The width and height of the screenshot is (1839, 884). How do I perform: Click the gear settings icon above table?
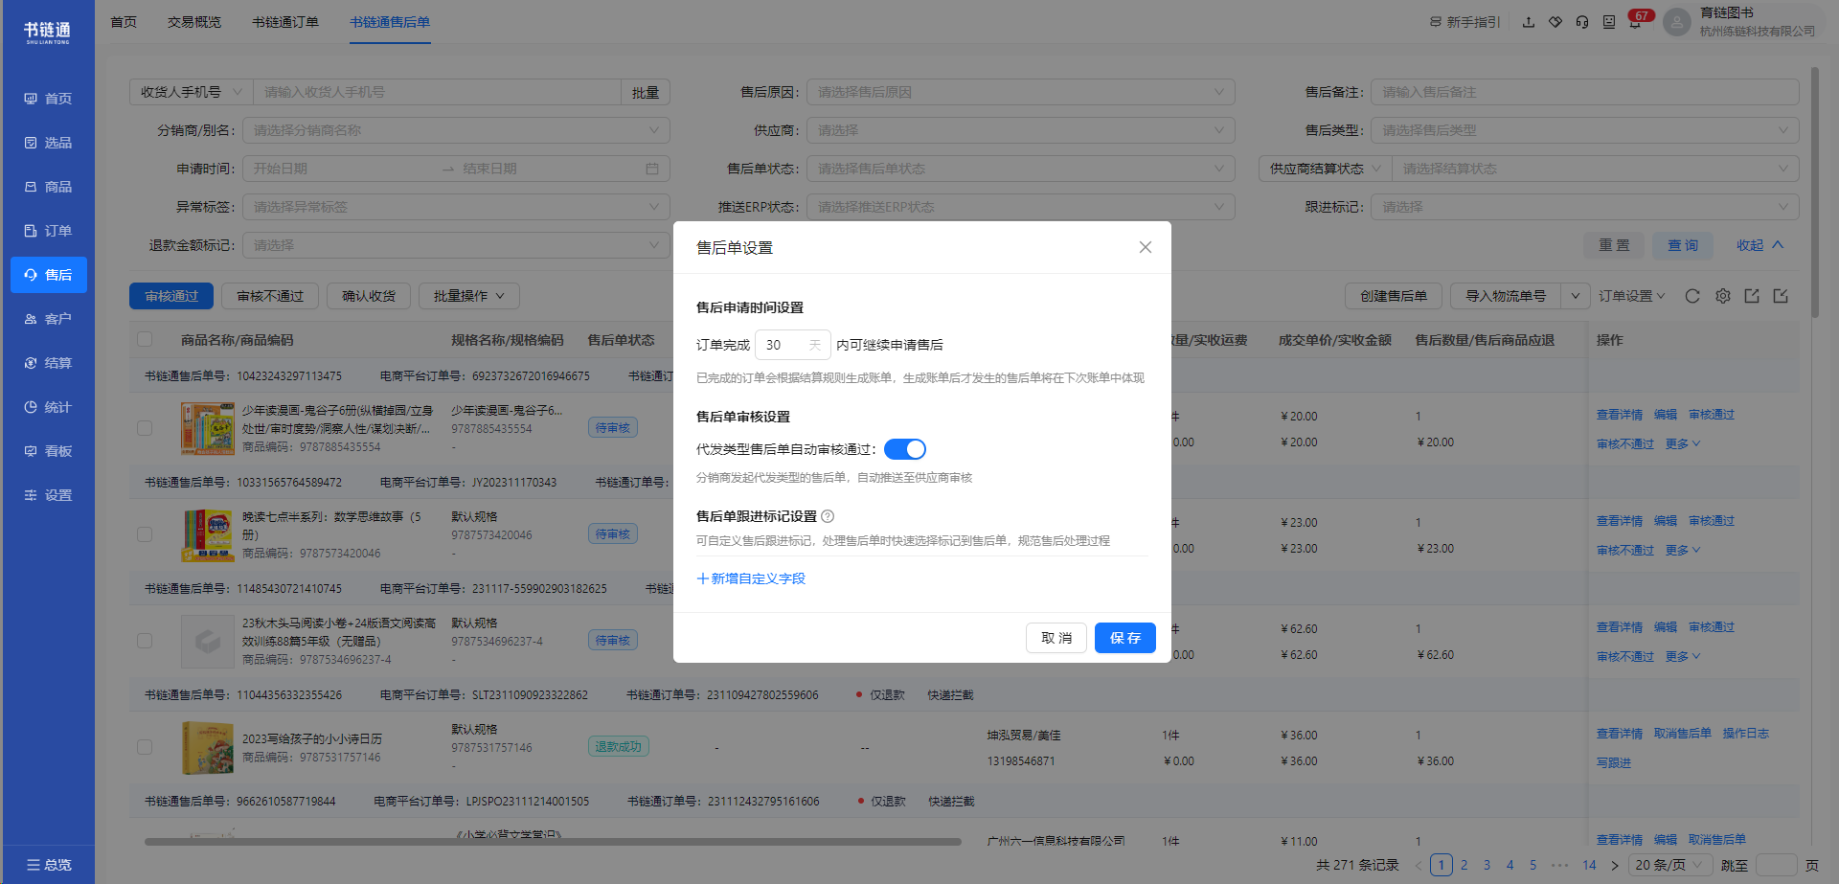pyautogui.click(x=1723, y=296)
